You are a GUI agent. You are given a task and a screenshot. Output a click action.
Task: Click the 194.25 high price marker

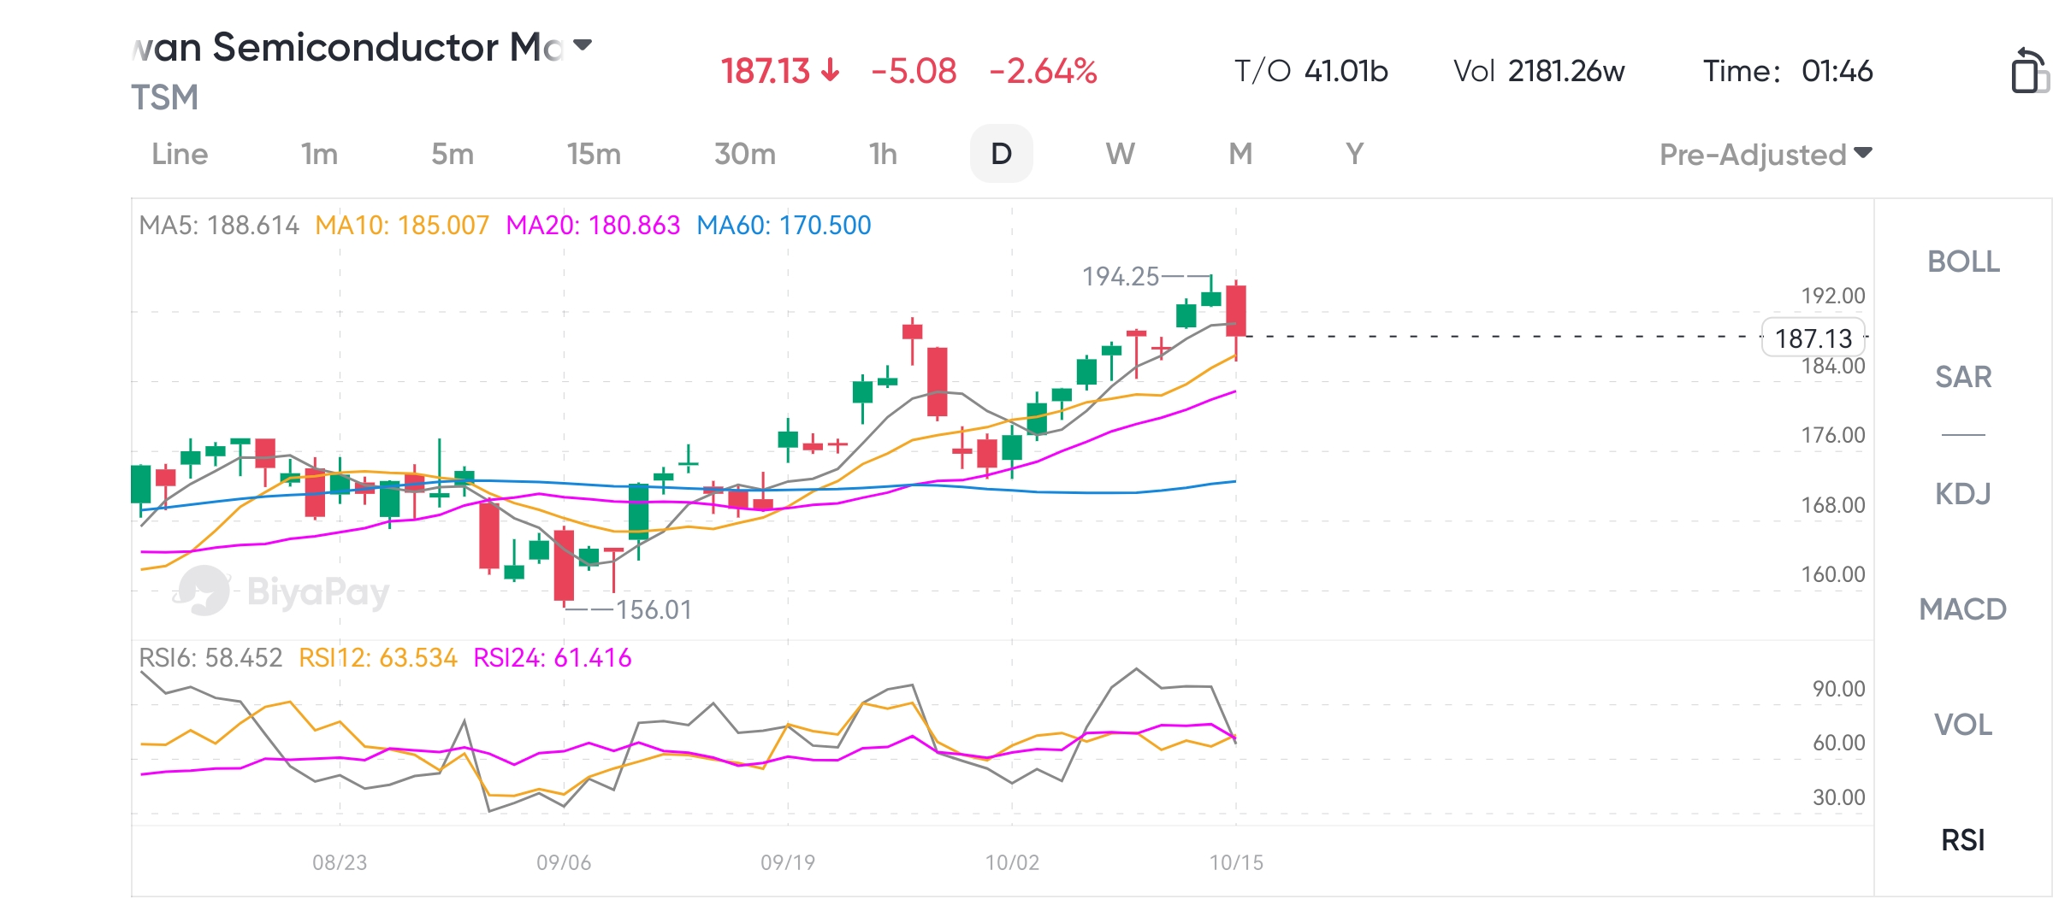click(x=1121, y=277)
